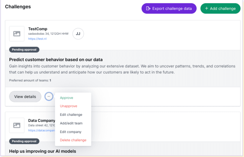Open Add/edit team option
This screenshot has height=157, width=244.
pos(71,123)
